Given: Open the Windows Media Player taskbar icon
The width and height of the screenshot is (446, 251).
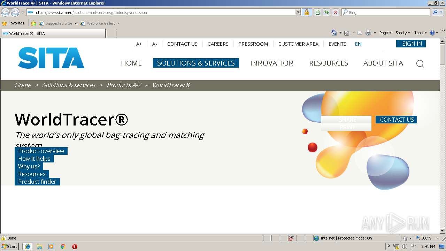Looking at the screenshot, I should click(x=51, y=246).
